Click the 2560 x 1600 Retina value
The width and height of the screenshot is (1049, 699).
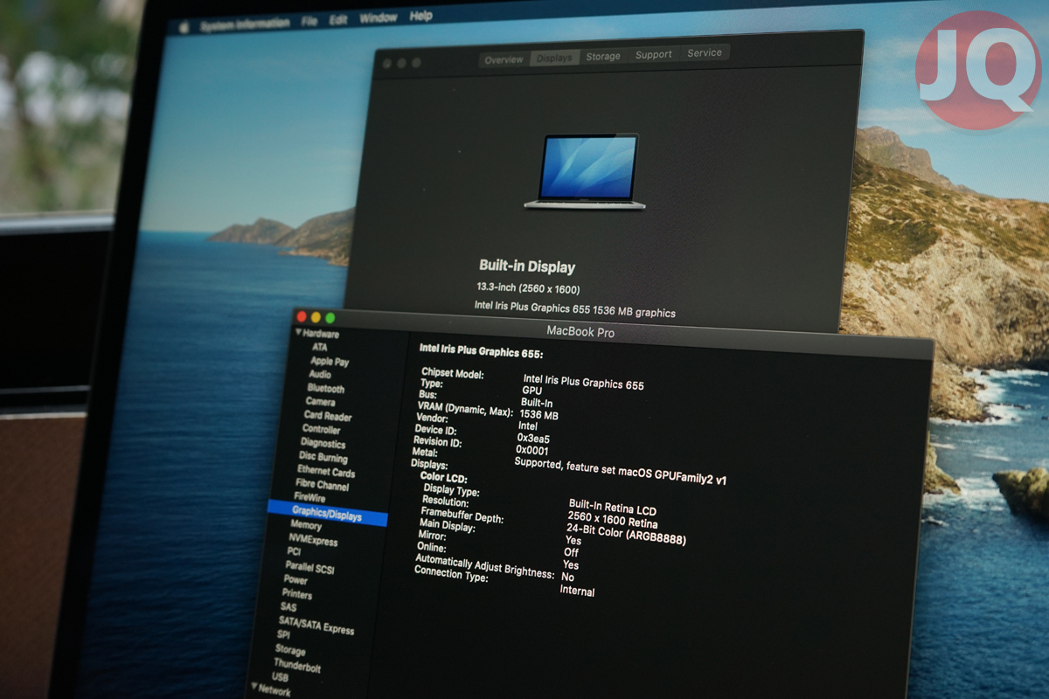point(613,521)
